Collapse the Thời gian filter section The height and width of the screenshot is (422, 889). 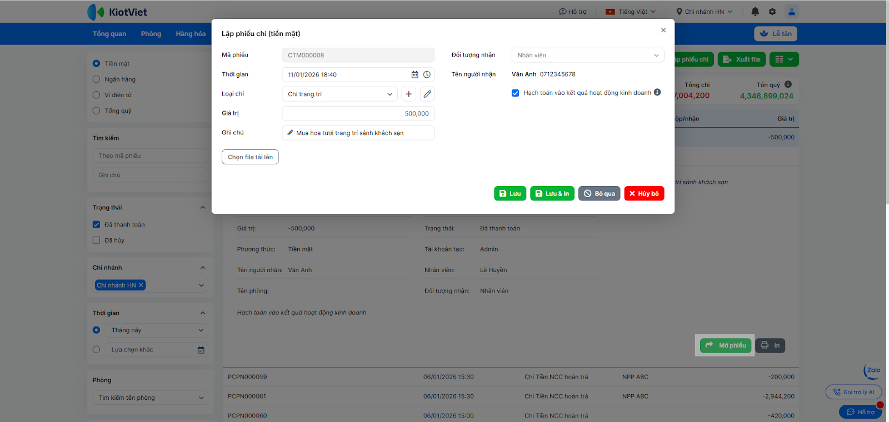tap(203, 313)
